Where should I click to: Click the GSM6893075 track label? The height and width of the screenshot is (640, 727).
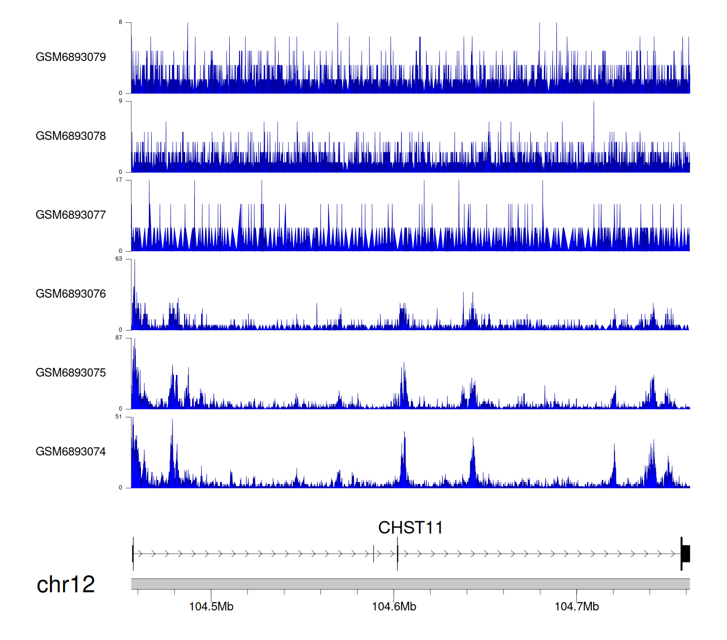(x=71, y=373)
